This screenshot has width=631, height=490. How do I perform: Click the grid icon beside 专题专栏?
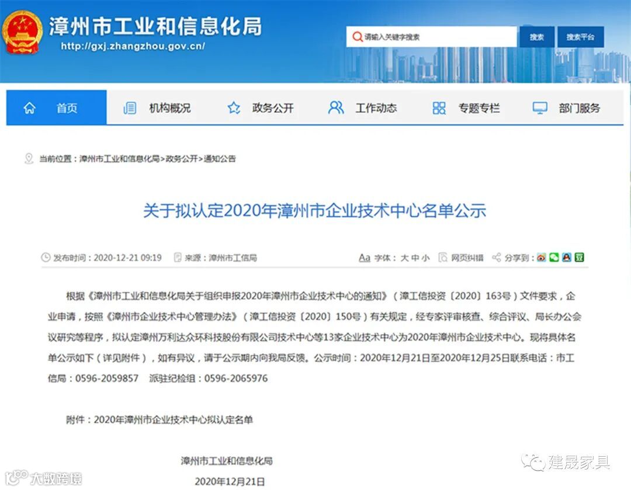(x=439, y=108)
